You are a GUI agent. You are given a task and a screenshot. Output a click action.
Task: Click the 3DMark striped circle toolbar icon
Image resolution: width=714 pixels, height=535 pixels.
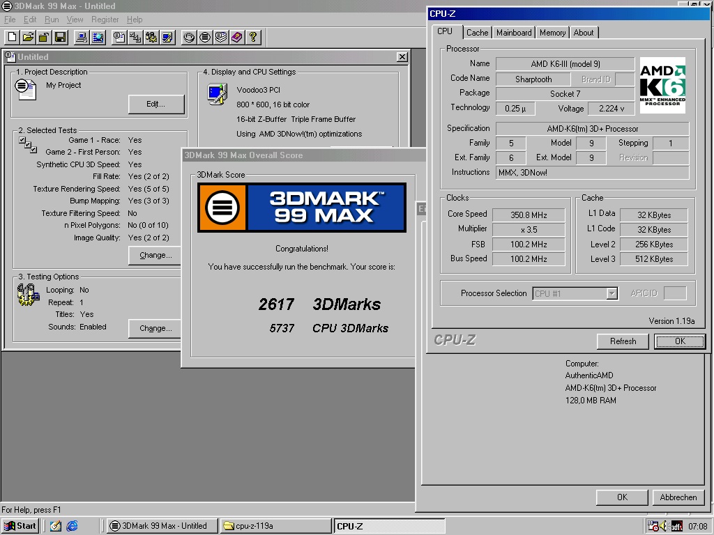[205, 38]
